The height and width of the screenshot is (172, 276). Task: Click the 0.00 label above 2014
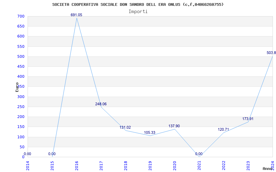pyautogui.click(x=28, y=154)
